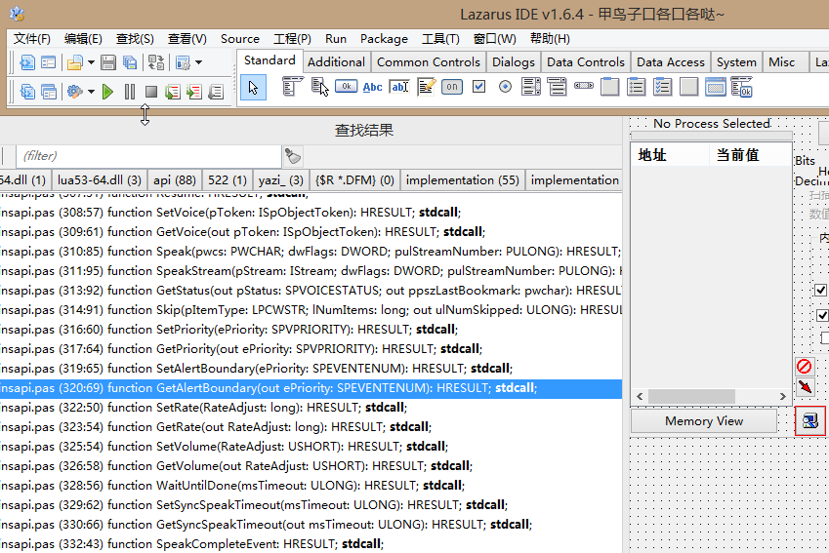Click the green Run button in toolbar
The height and width of the screenshot is (553, 829).
(108, 92)
